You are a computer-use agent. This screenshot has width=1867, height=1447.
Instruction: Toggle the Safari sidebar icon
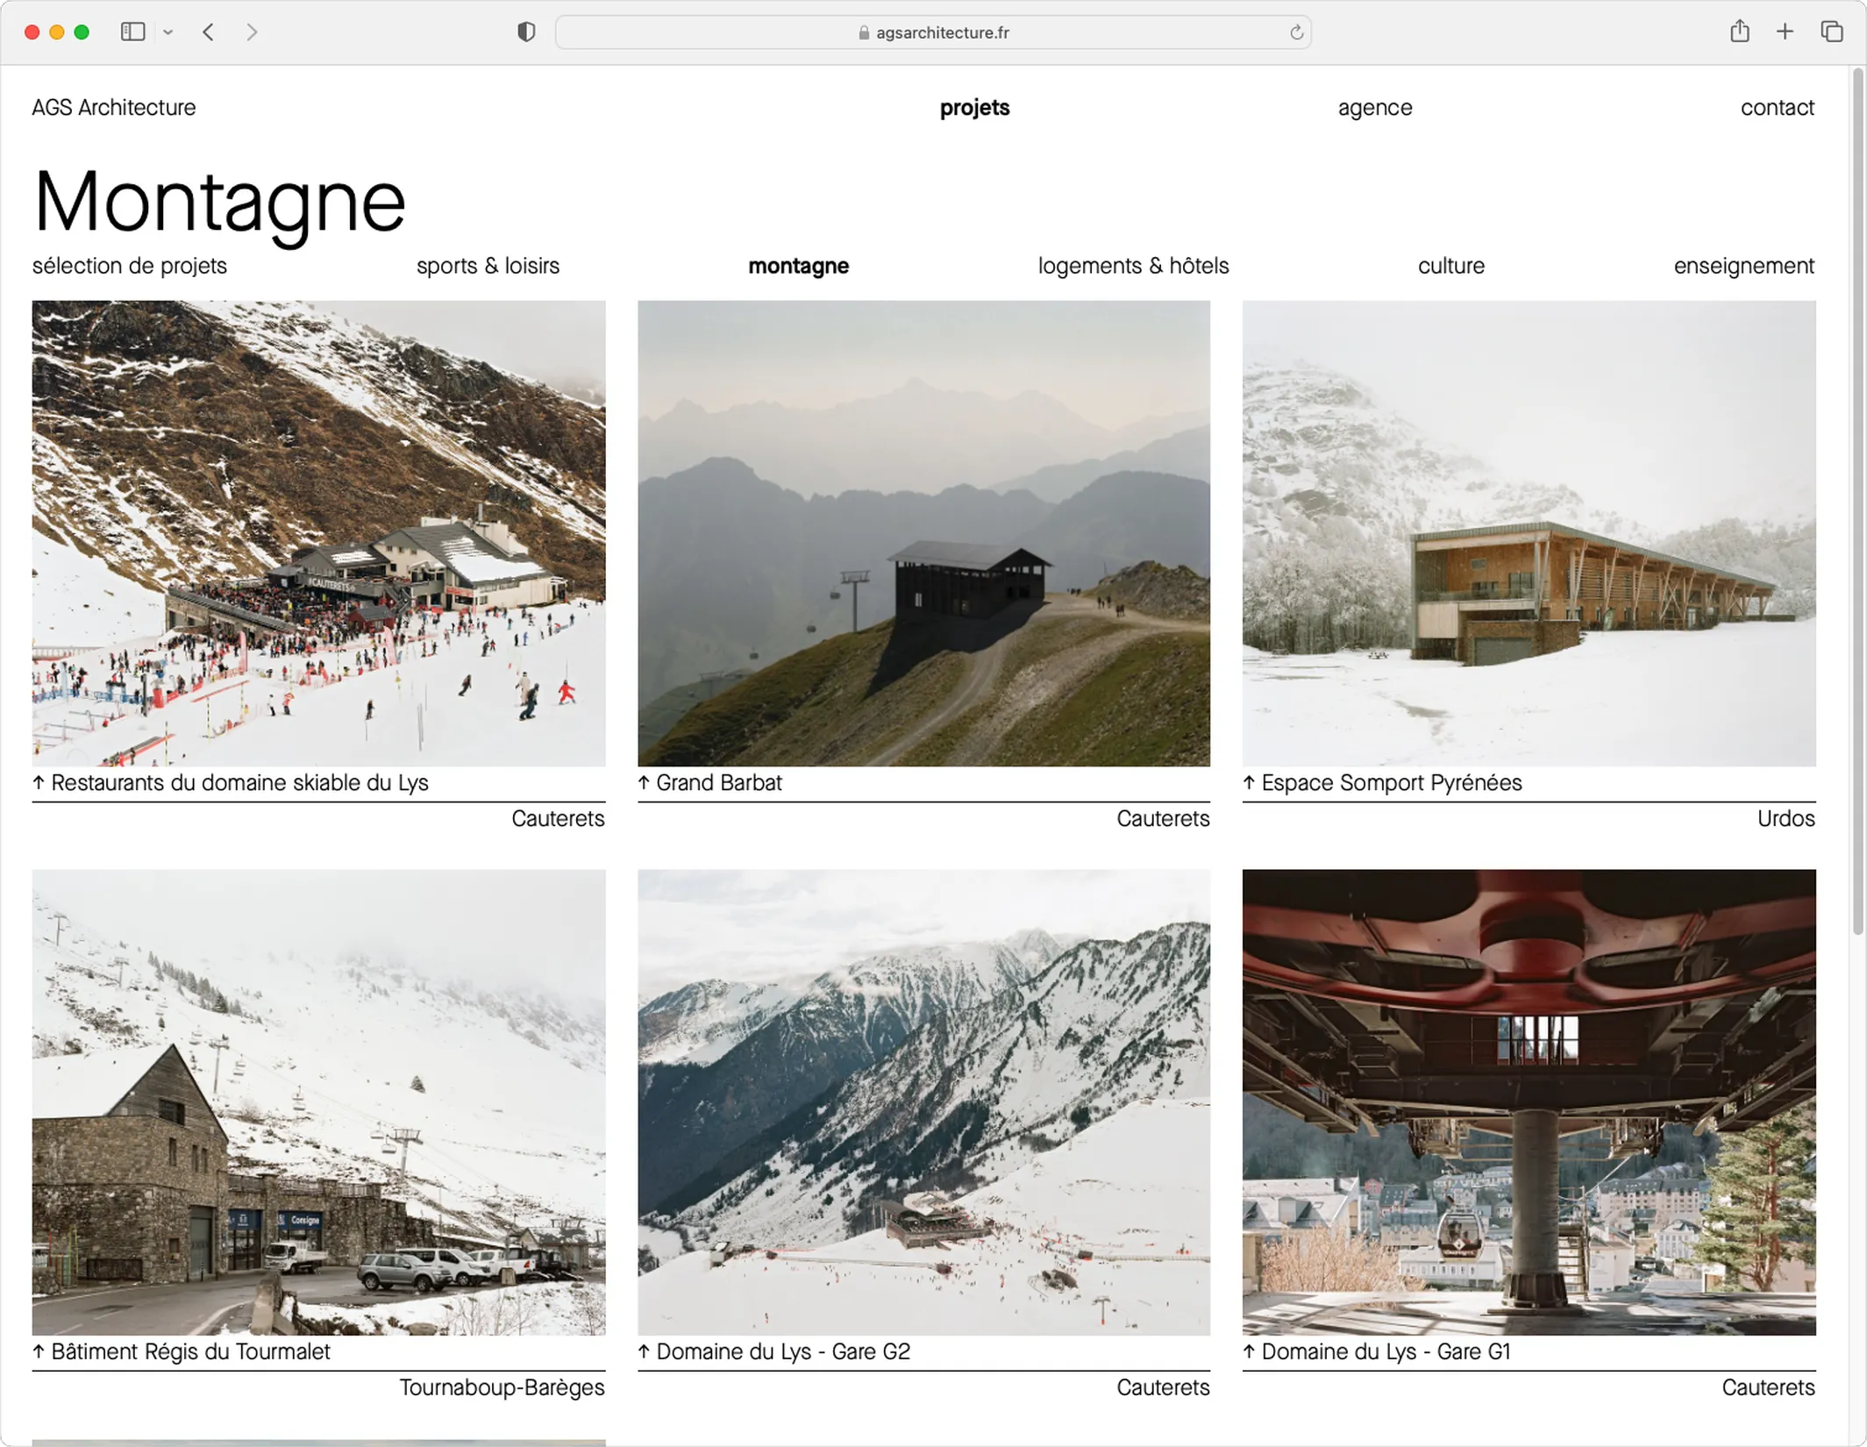[x=132, y=32]
